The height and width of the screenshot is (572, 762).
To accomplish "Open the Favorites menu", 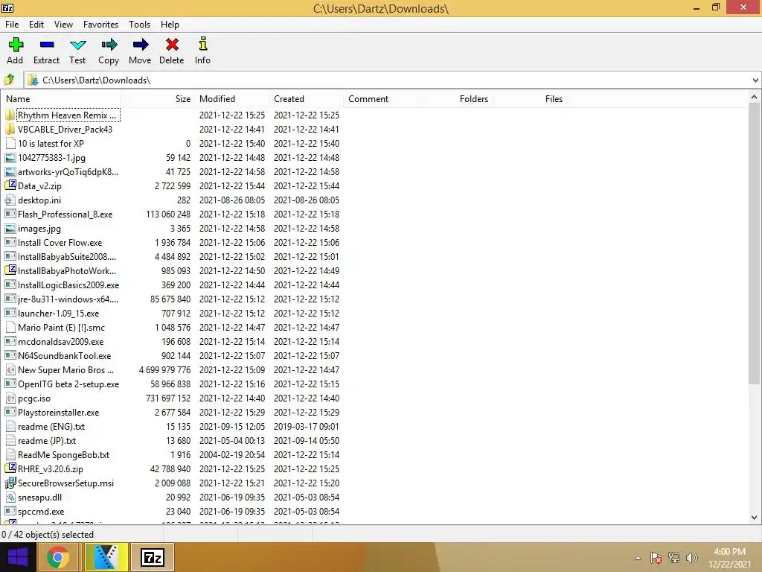I will 100,25.
